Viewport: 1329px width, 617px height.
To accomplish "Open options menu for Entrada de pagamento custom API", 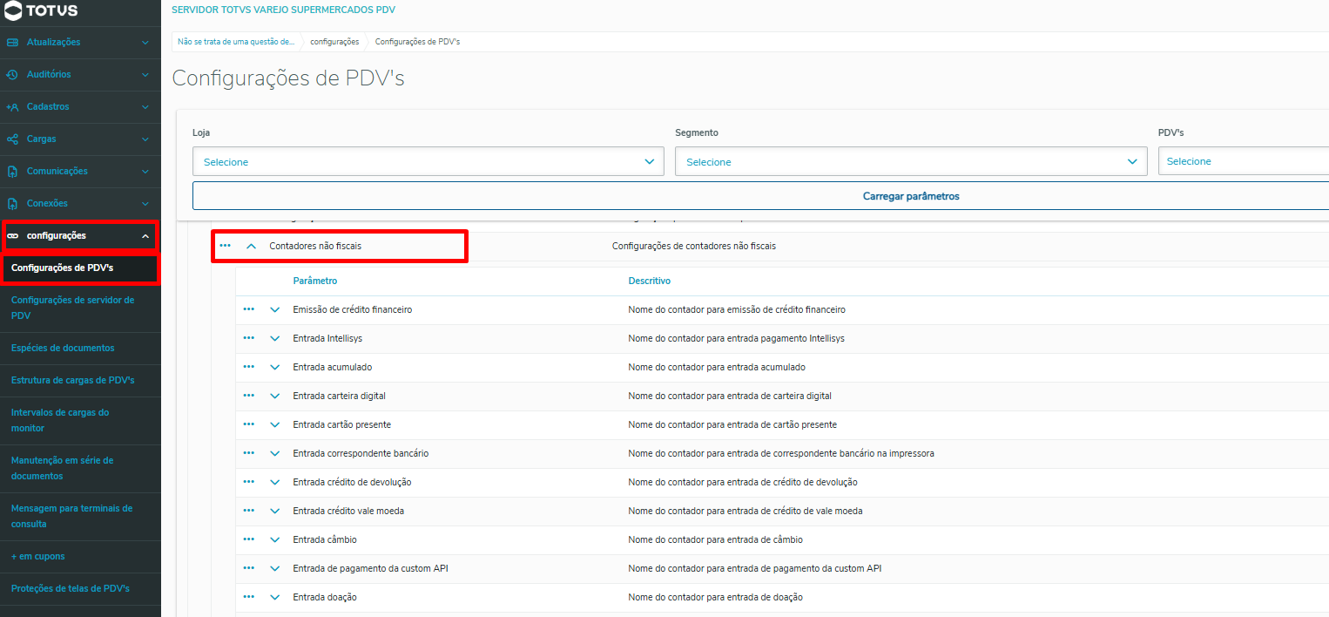I will click(249, 568).
